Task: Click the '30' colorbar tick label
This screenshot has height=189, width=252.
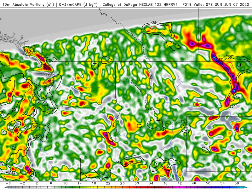Action: pos(137,183)
